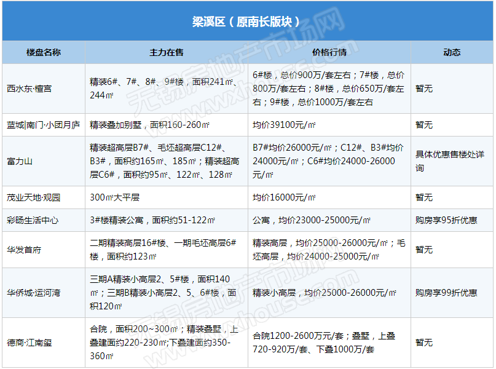Viewport: 496px width, 369px height.
Task: Select the 购房享95折优惠 cell
Action: 446,220
